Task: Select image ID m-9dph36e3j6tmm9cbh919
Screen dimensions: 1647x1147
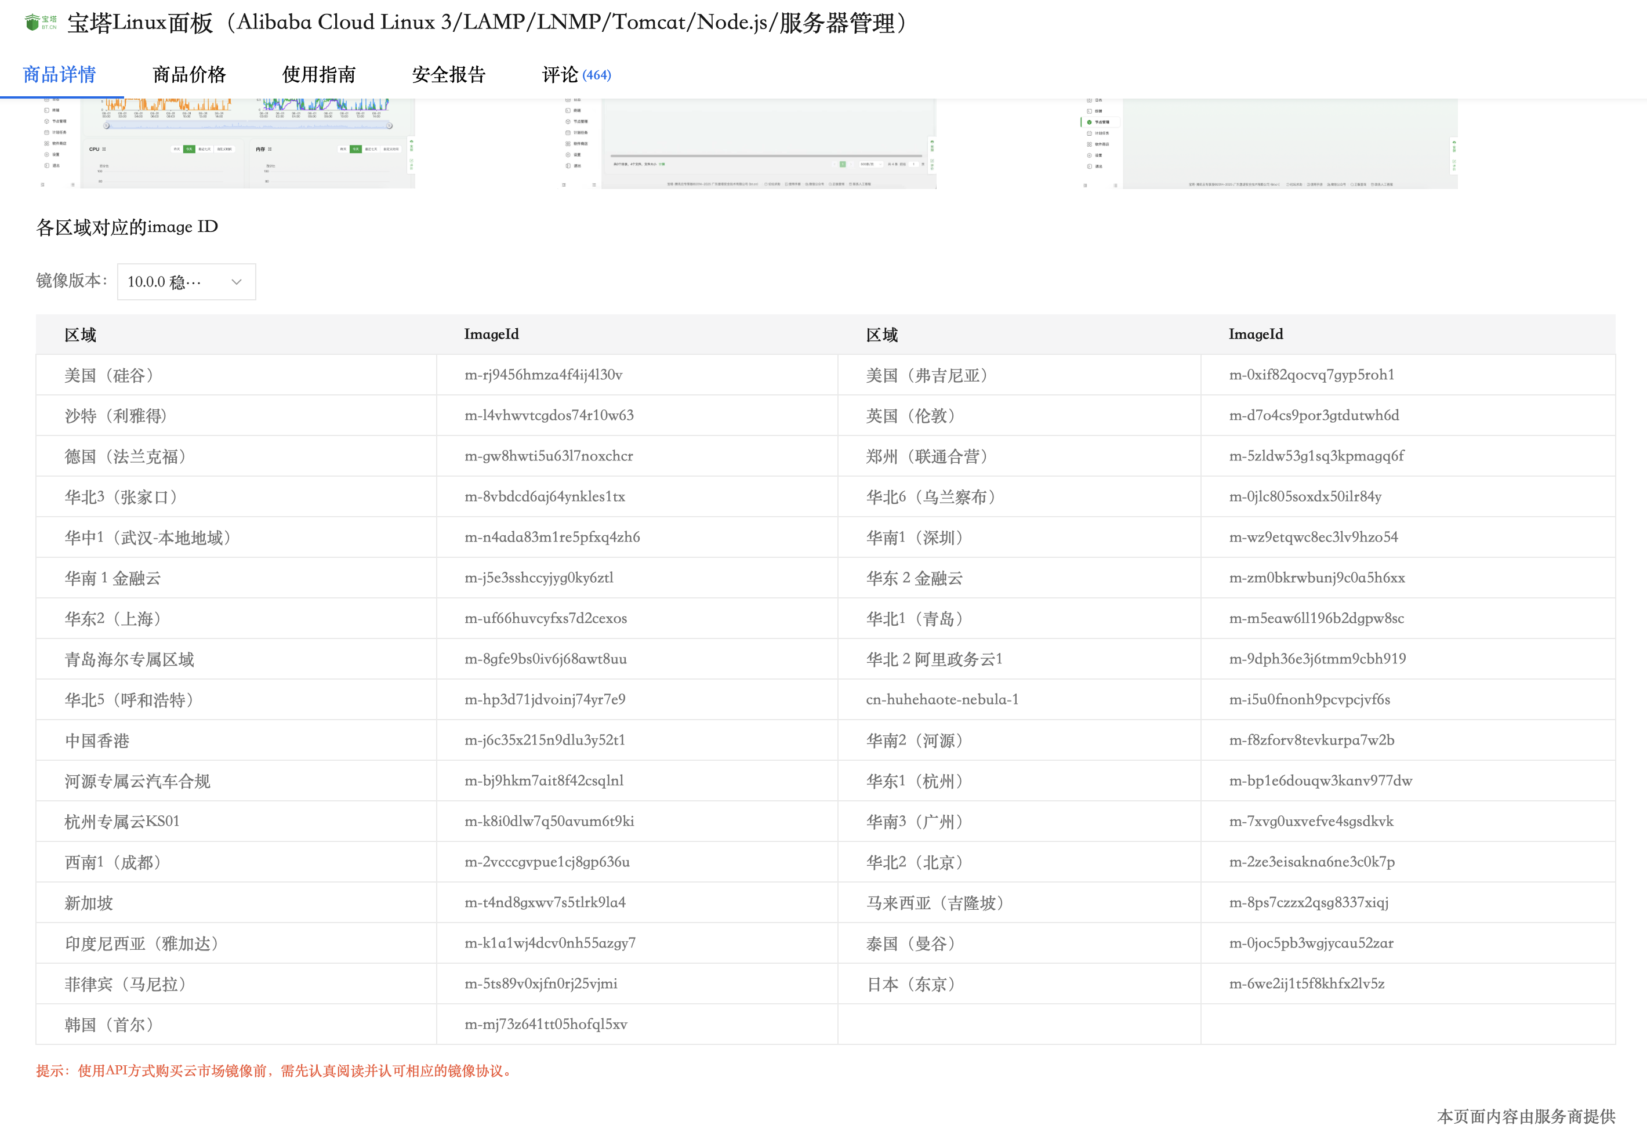Action: (x=1318, y=659)
